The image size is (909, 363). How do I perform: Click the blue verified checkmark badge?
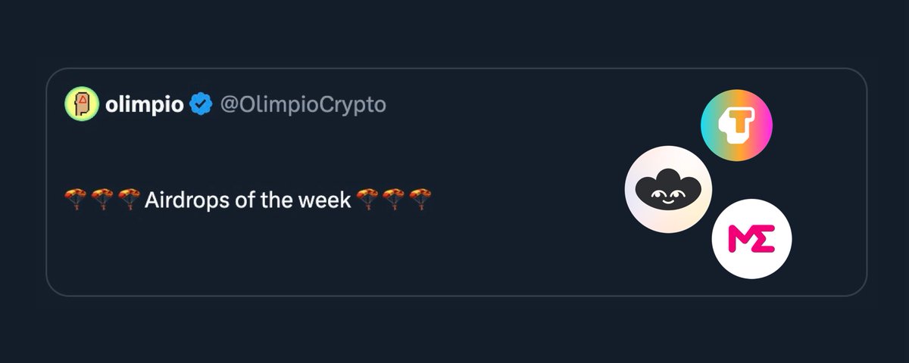pos(201,104)
